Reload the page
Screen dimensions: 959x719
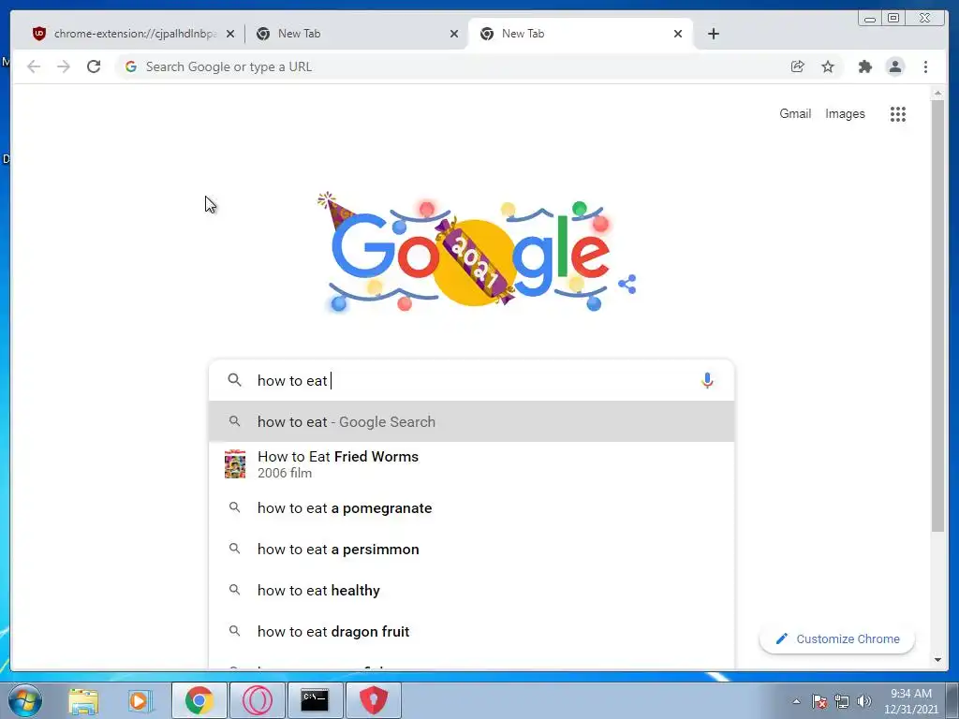tap(94, 66)
